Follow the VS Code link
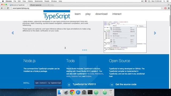The width and height of the screenshot is (171, 96). (x=91, y=74)
